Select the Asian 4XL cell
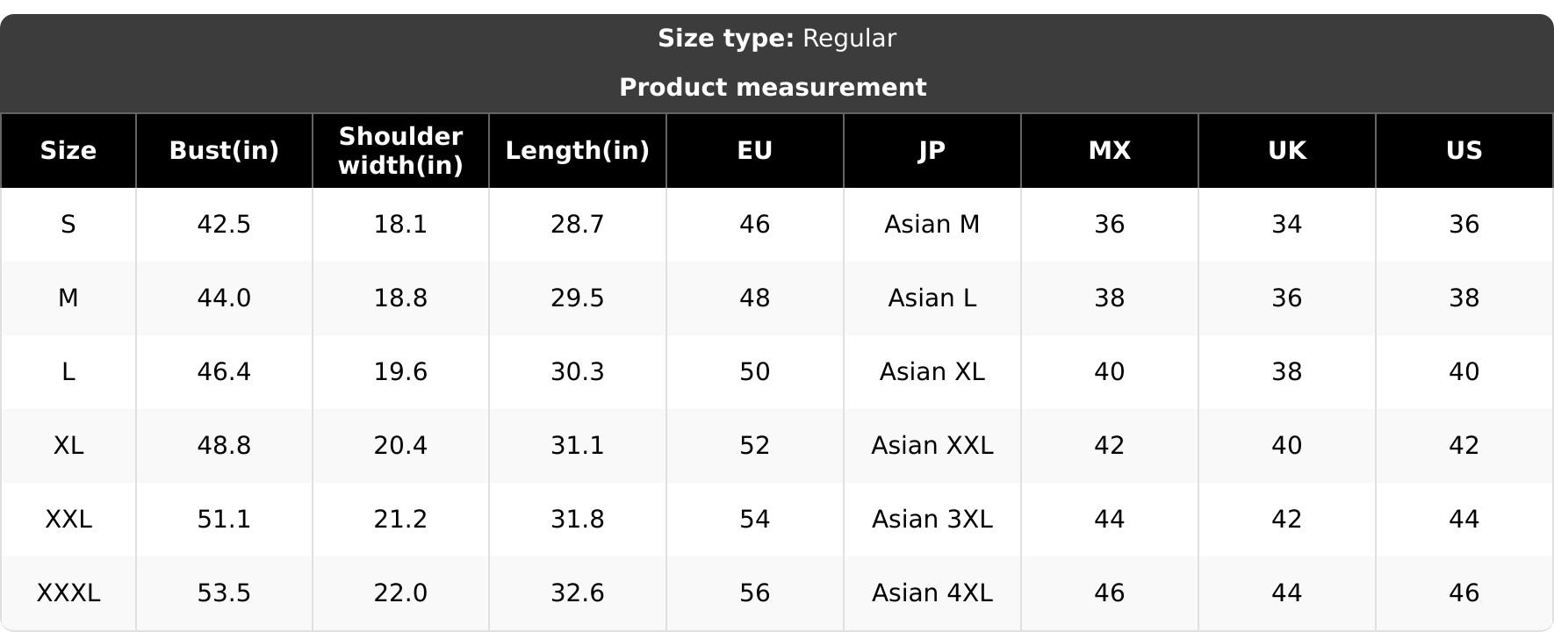 tap(932, 593)
